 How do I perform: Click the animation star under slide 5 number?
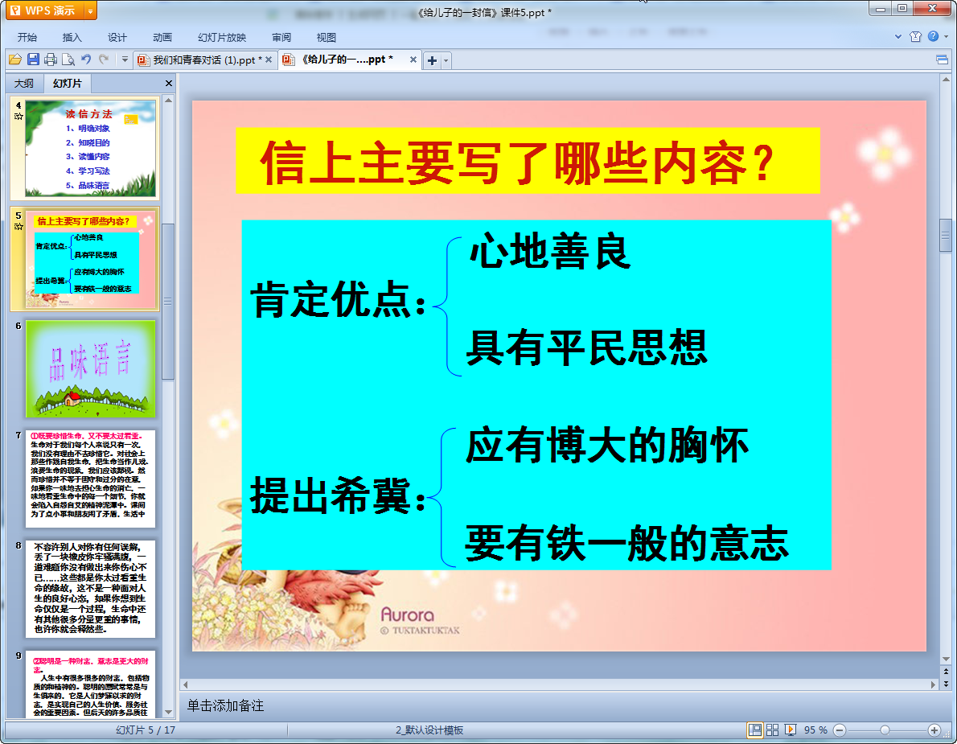coord(19,227)
